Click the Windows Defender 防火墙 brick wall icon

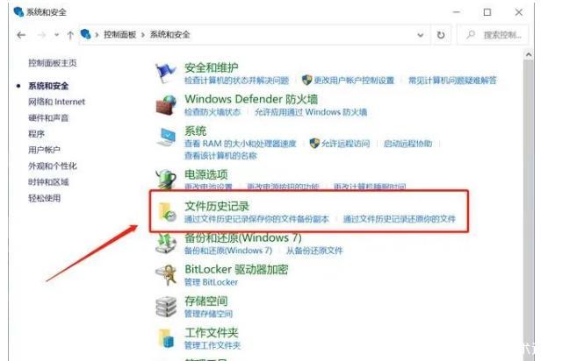point(166,104)
